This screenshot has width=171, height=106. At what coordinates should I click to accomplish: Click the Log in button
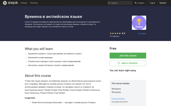coord(152,3)
